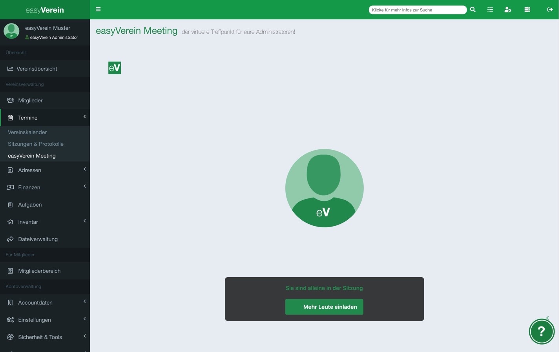Expand the Inventar submenu arrow
Image resolution: width=560 pixels, height=352 pixels.
(84, 221)
